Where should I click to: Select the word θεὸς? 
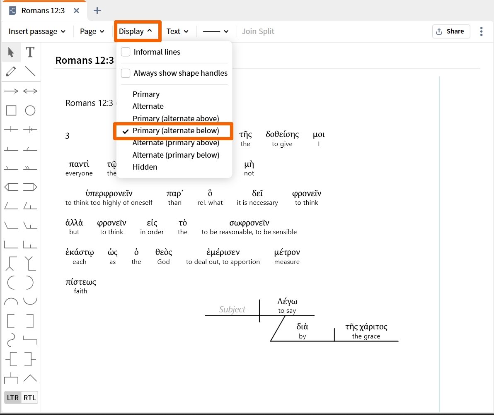164,252
